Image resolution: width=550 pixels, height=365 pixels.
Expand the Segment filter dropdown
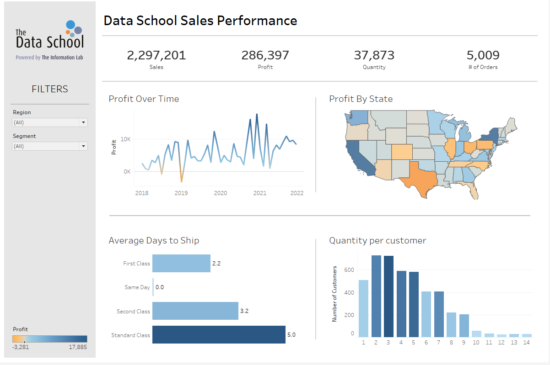click(50, 146)
